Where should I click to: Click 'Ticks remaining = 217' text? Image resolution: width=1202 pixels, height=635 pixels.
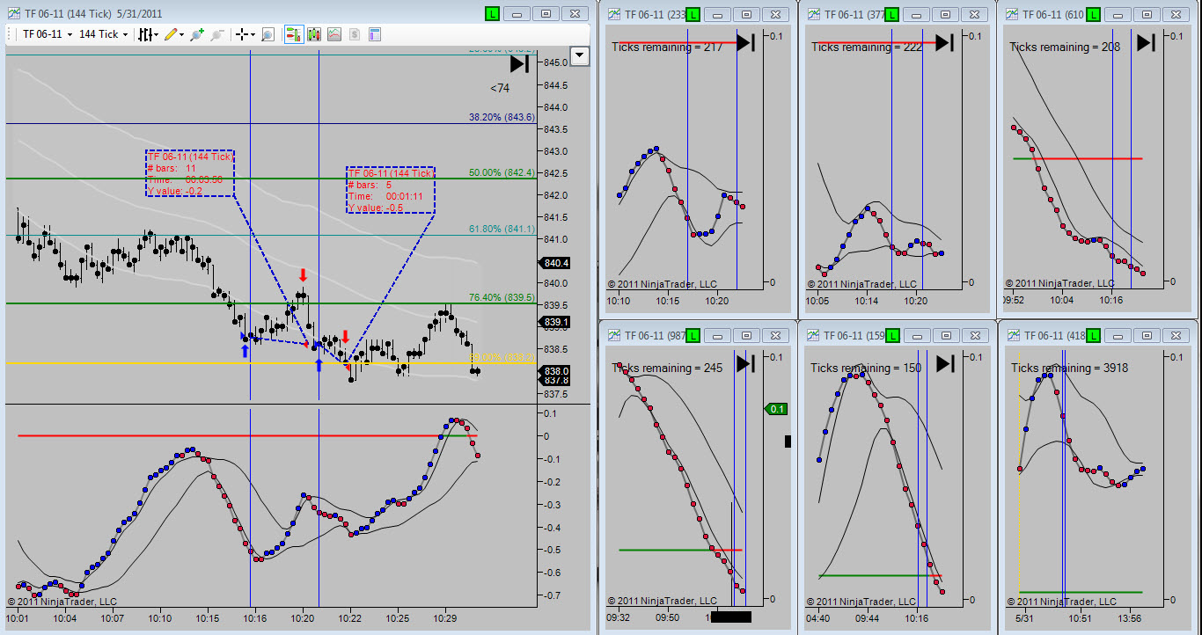tap(667, 47)
